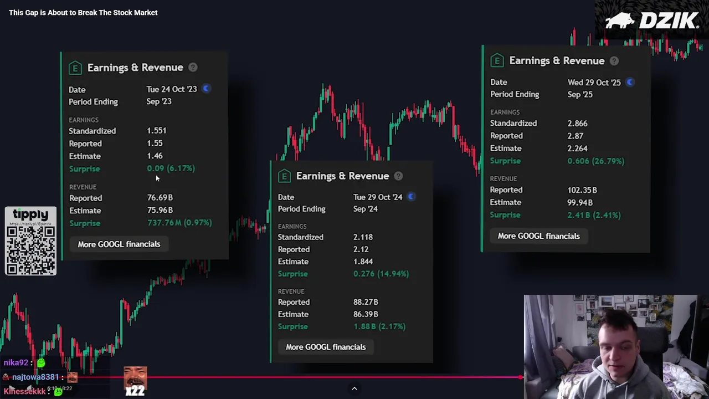Screen dimensions: 709x399
Task: Expand the chevron up arrow at the bottom of the video
Action: 354,388
